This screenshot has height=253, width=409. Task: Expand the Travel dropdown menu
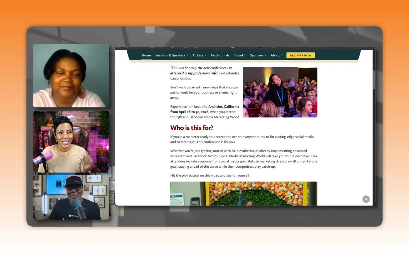coord(240,55)
